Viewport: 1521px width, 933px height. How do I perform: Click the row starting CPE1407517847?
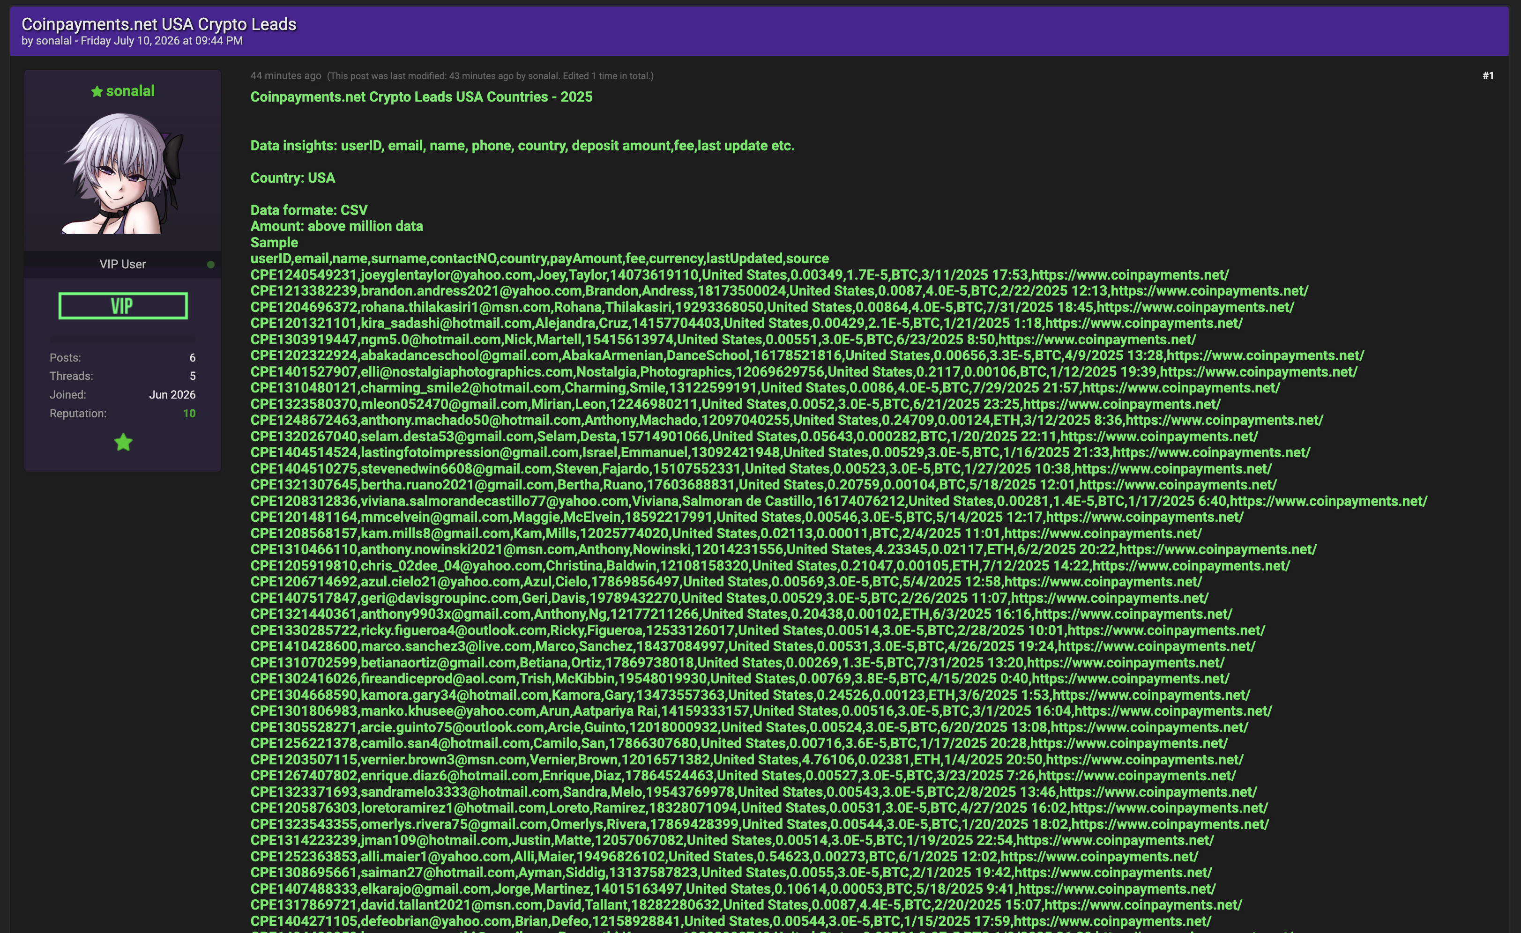click(x=730, y=597)
